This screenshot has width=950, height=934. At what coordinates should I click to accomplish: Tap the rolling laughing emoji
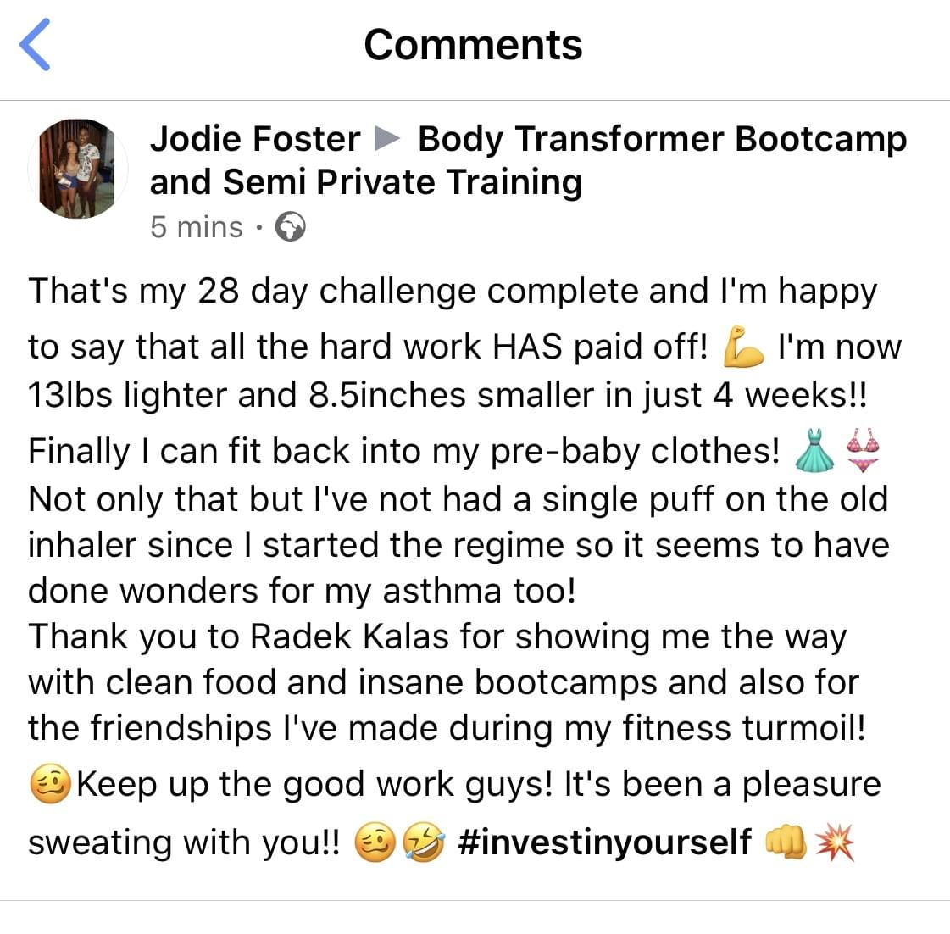[422, 842]
